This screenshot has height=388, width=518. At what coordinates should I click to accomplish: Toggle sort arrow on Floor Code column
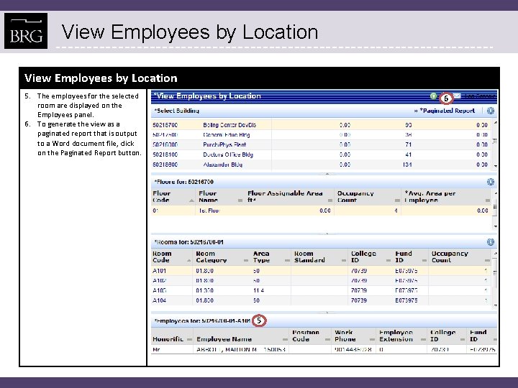pyautogui.click(x=191, y=200)
